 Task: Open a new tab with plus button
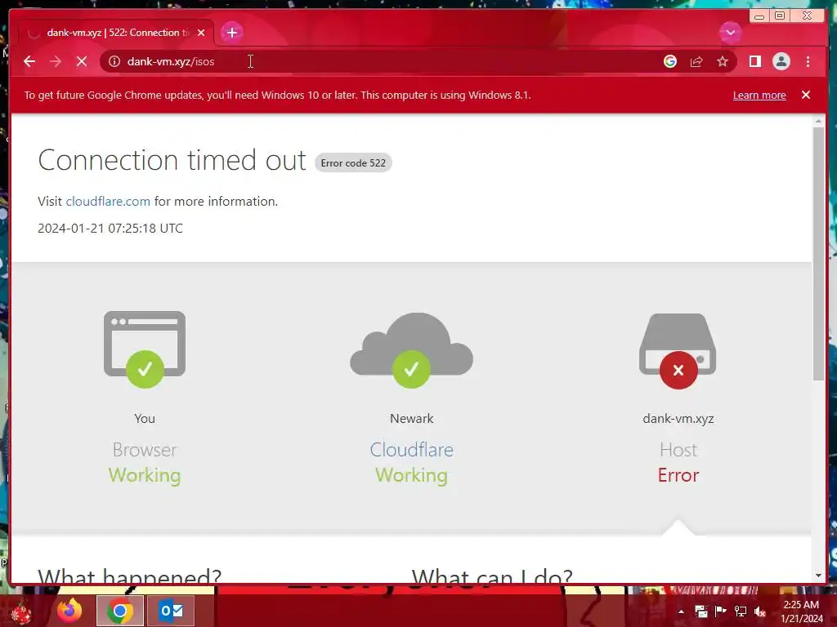[x=231, y=33]
